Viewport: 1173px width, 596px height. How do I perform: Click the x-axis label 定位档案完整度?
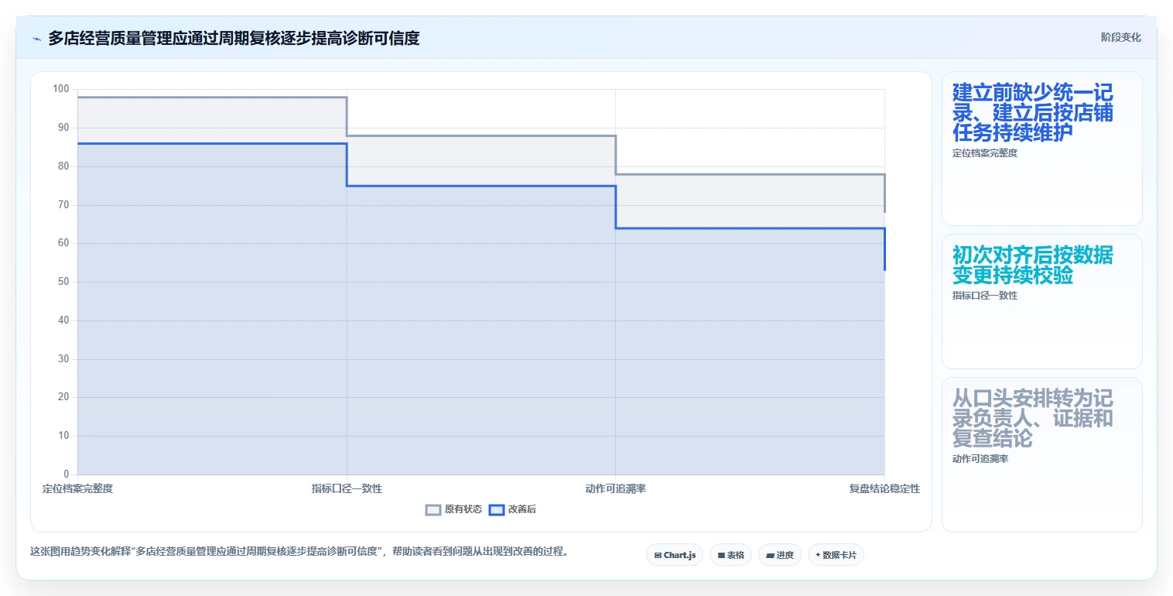[77, 488]
